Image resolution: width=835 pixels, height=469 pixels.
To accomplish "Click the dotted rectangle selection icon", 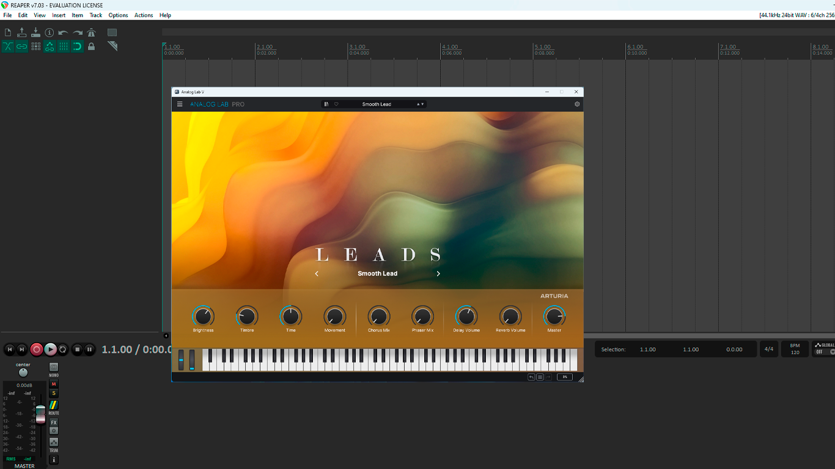I will coord(112,32).
